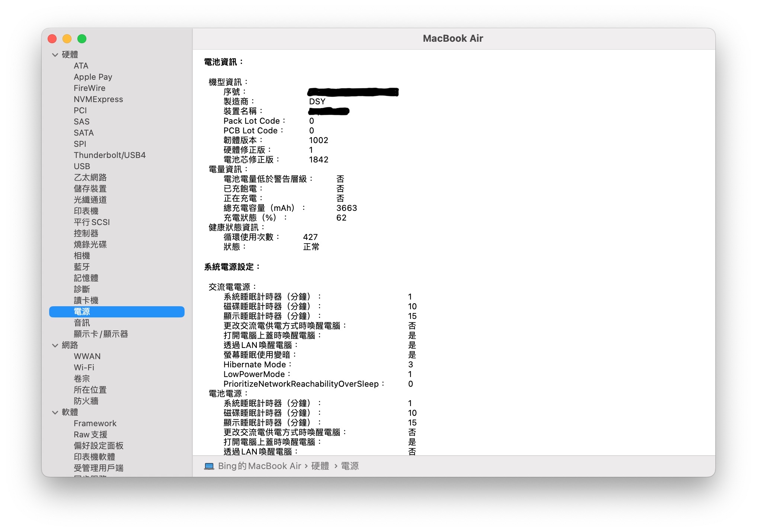Screen dimensions: 757x532
Task: Select 燒錄光碟 in the sidebar
Action: pyautogui.click(x=90, y=245)
